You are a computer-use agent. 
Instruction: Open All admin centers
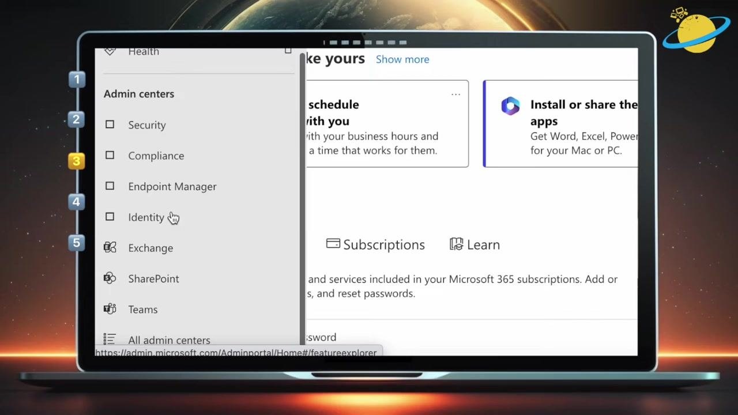pyautogui.click(x=169, y=340)
